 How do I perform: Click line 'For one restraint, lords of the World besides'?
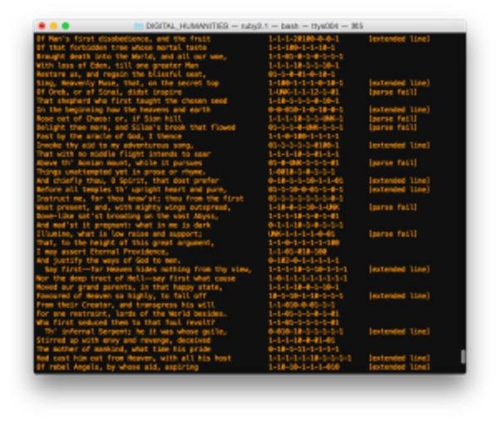(x=131, y=314)
